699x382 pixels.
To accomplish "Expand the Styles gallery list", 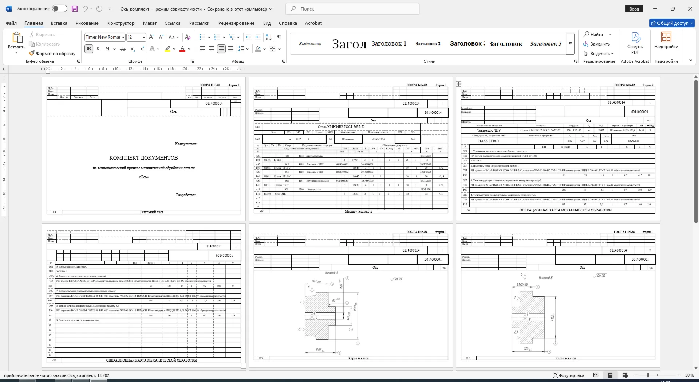I will (570, 43).
